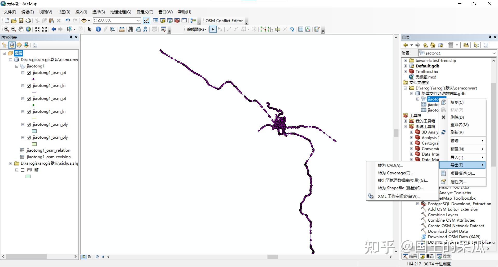Open the 地理处理(G) menu
Image resolution: width=498 pixels, height=267 pixels.
[121, 12]
